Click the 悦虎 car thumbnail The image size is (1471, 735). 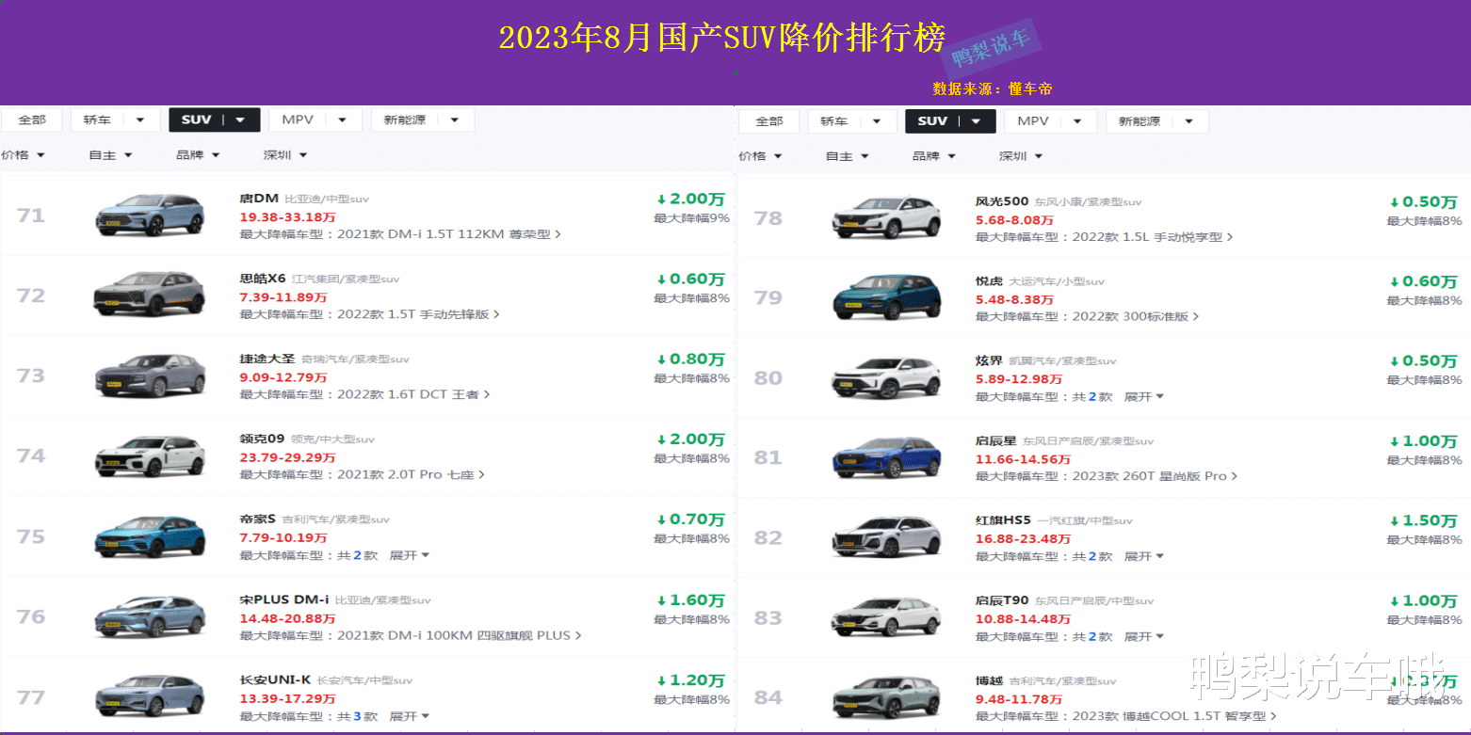(x=887, y=297)
